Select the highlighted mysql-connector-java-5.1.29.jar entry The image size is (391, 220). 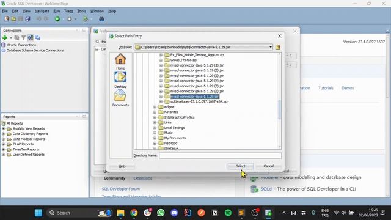[x=194, y=97]
